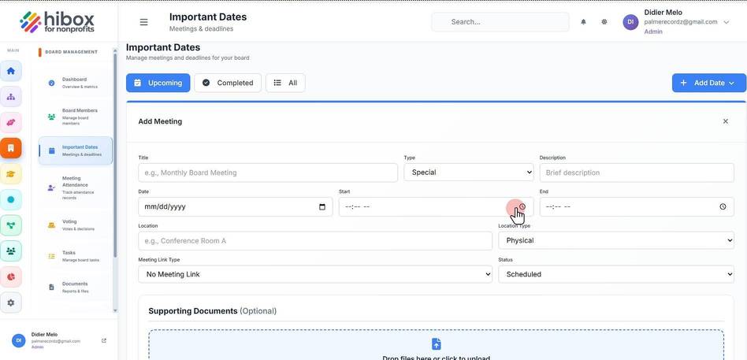Image resolution: width=747 pixels, height=360 pixels.
Task: Open the home icon in the main sidebar
Action: [x=11, y=71]
